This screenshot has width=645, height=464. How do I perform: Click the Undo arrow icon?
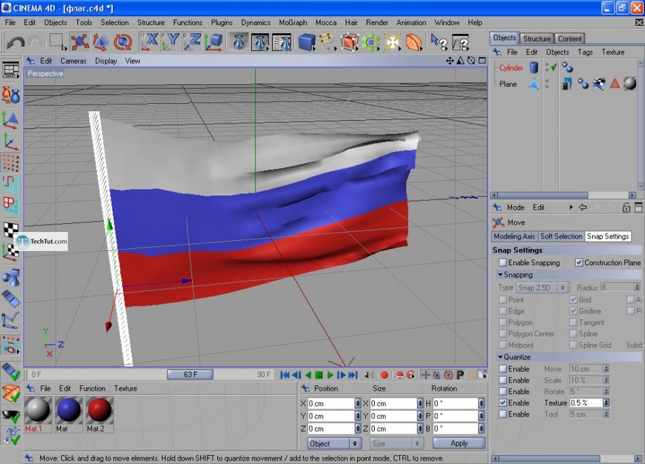15,42
